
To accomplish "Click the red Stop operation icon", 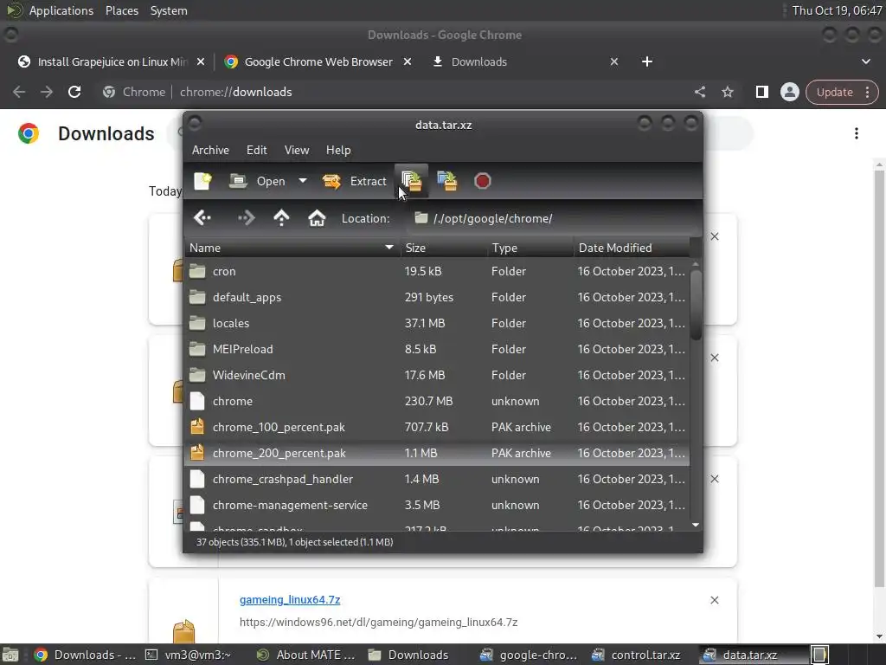I will coord(482,181).
